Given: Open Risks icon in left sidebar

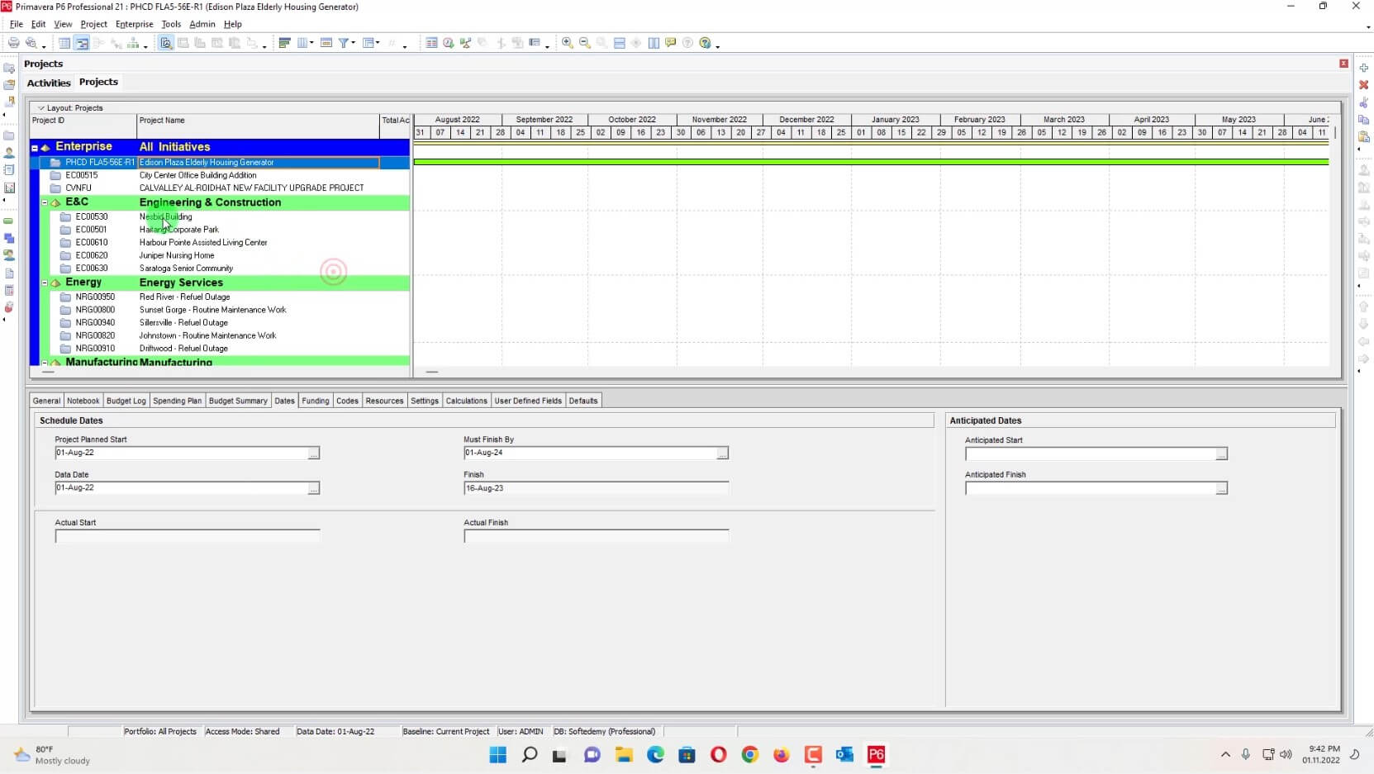Looking at the screenshot, I should click(9, 307).
